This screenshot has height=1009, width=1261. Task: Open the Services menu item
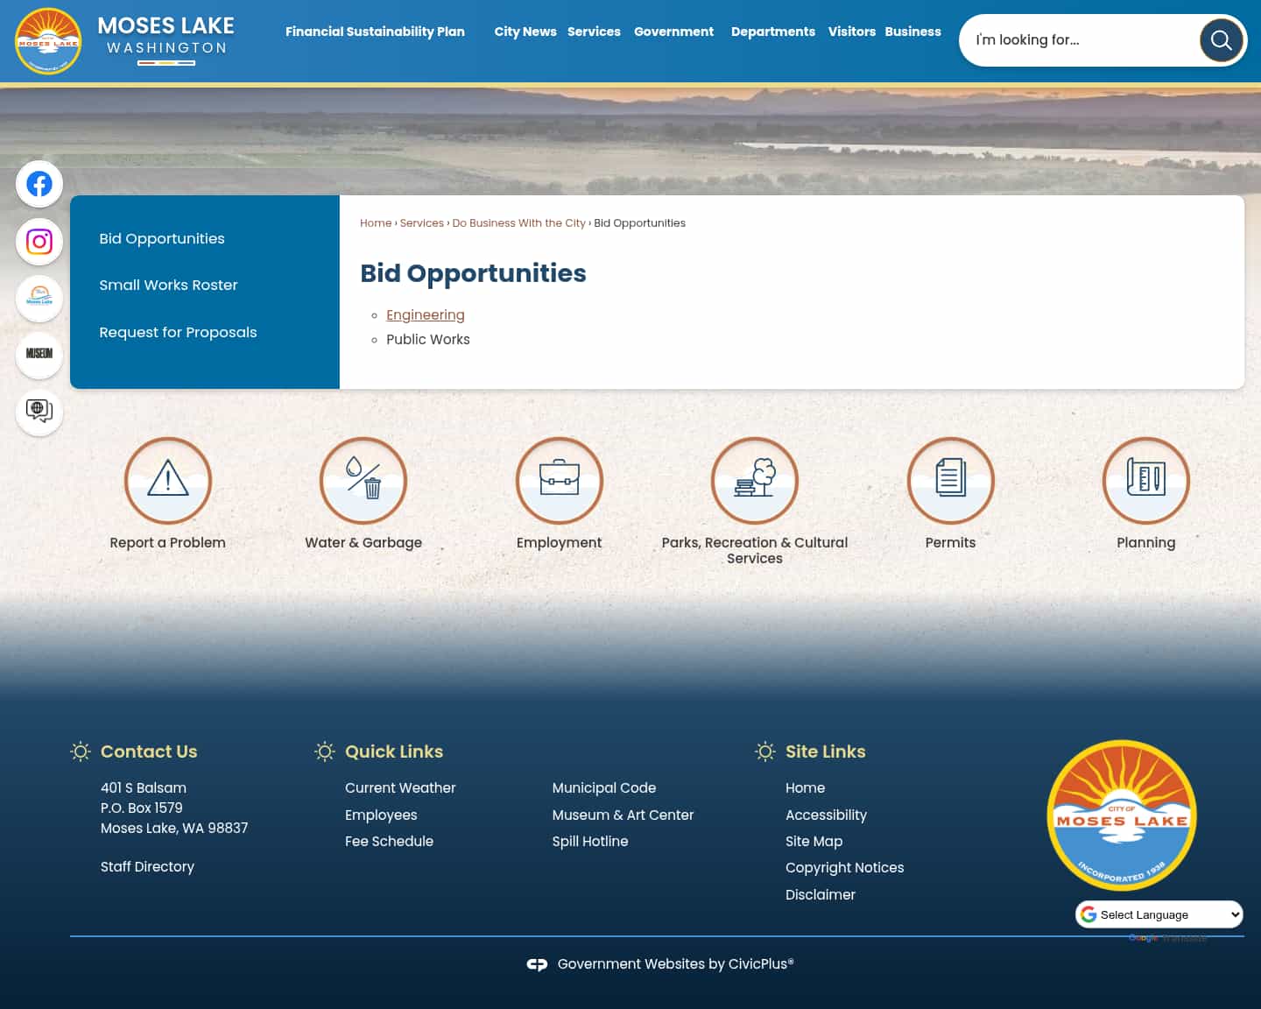(x=594, y=32)
